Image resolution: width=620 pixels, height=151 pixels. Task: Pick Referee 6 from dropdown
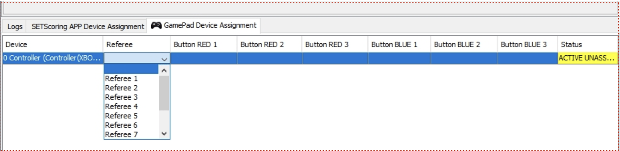coord(121,125)
